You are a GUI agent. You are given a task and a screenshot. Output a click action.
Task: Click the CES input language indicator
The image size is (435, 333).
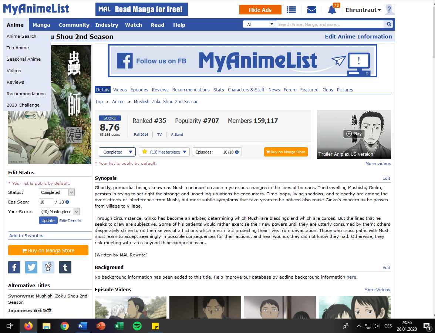click(388, 326)
